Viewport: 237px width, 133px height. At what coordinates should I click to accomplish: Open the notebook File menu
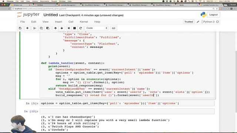[x=23, y=22]
